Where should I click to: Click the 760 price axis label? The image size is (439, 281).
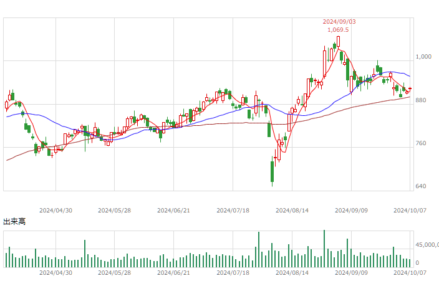click(421, 143)
